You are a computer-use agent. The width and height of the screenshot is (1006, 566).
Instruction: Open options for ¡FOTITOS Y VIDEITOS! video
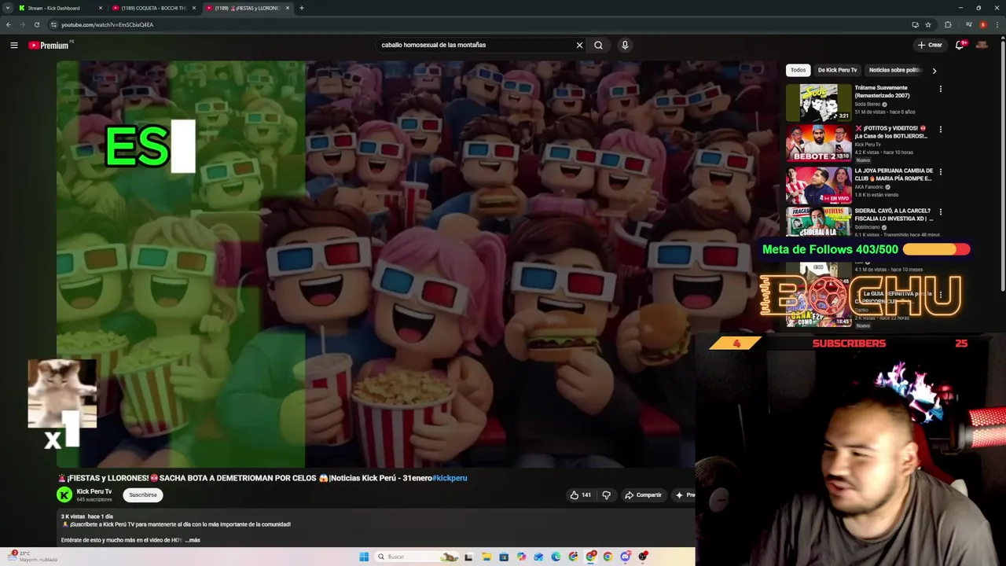pyautogui.click(x=940, y=129)
